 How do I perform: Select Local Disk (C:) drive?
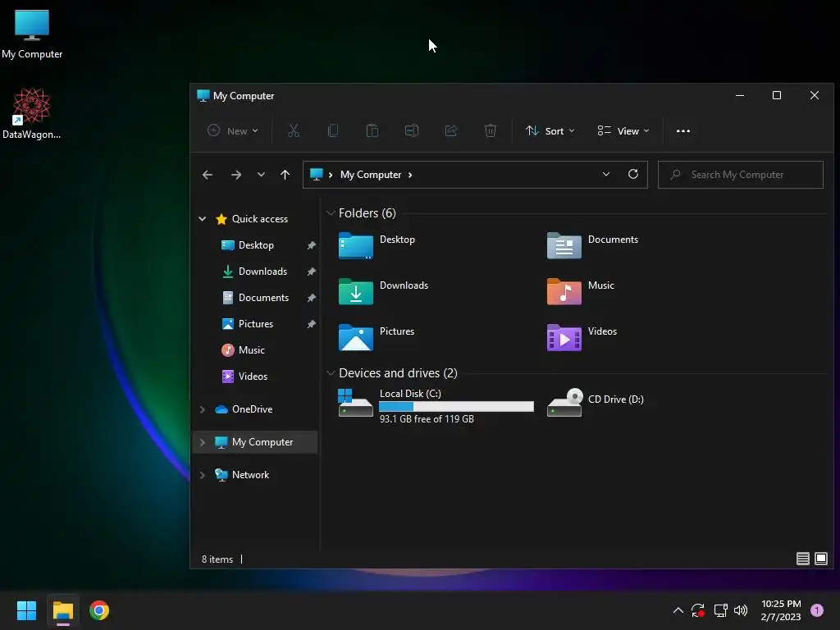436,405
